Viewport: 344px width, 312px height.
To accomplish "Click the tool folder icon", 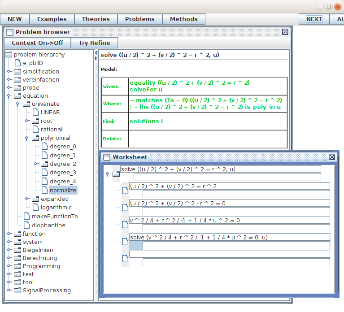I will [x=17, y=282].
